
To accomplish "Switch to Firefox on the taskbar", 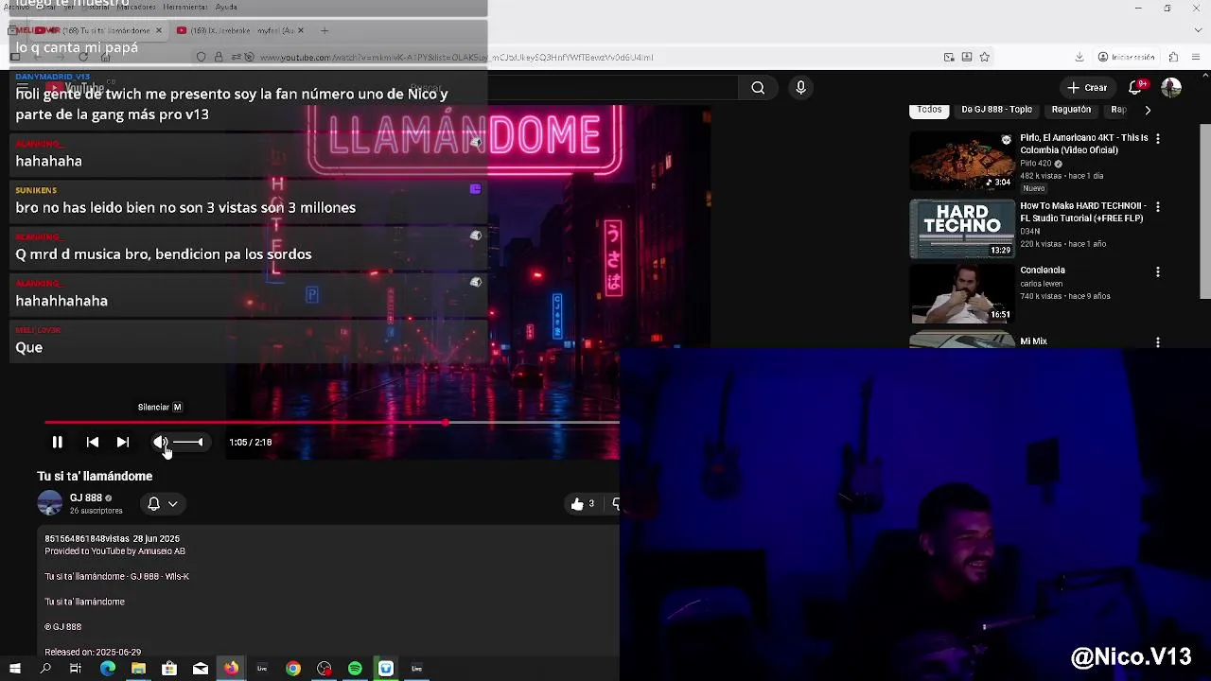I will 231,669.
